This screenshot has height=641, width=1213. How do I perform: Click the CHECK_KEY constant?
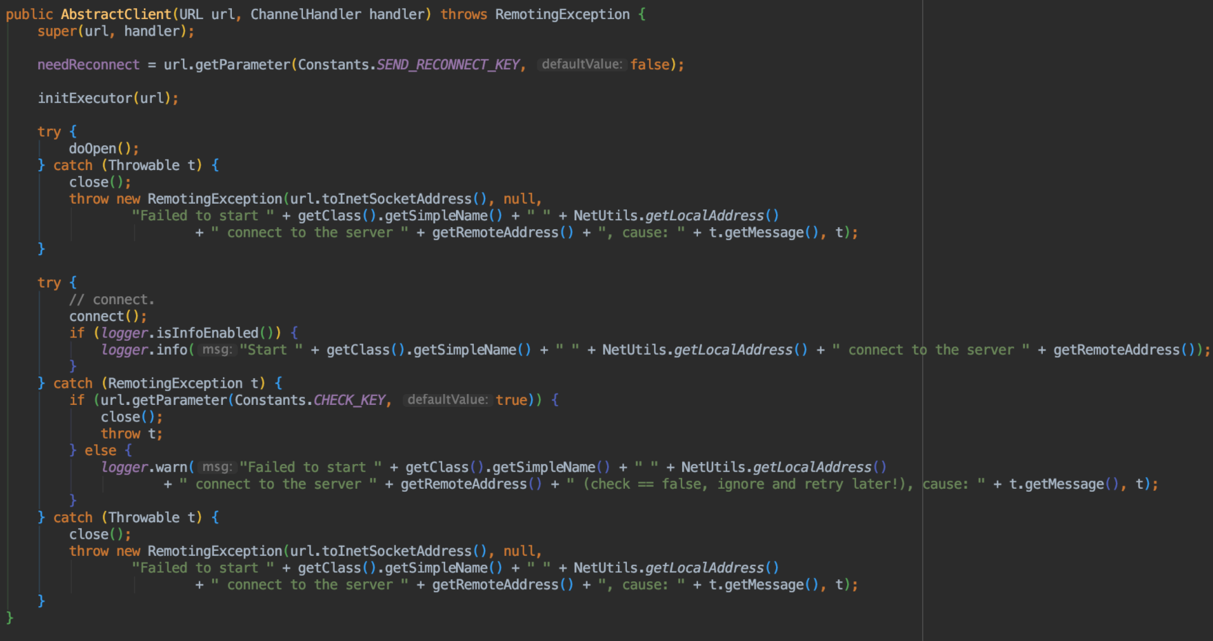tap(349, 400)
